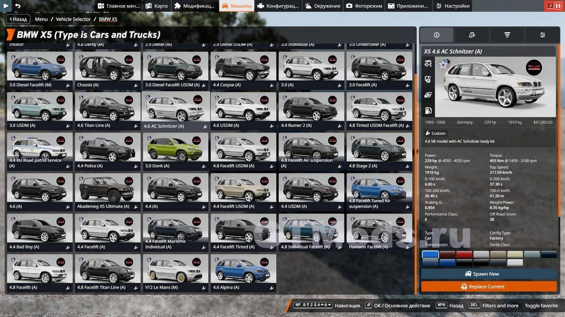Image resolution: width=565 pixels, height=317 pixels.
Task: Open the vehicle info tab icon
Action: (436, 35)
